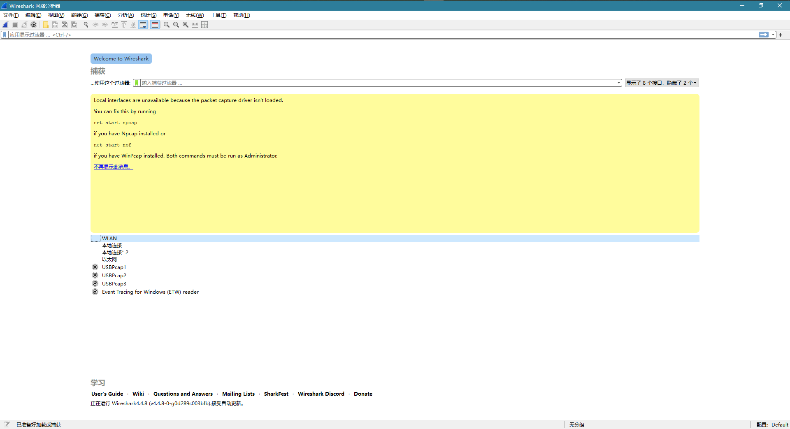The height and width of the screenshot is (429, 790).
Task: Jump to the first packet
Action: (x=124, y=25)
